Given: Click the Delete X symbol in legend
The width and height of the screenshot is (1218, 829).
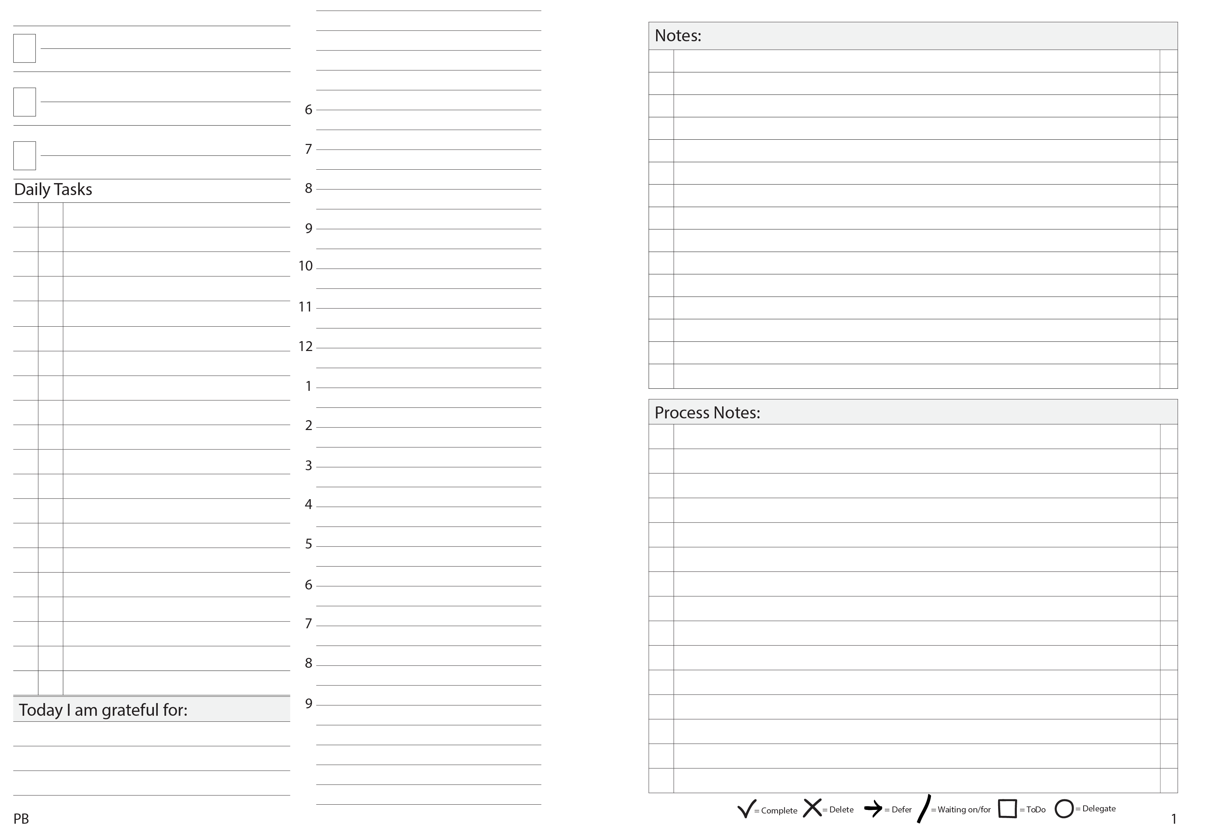Looking at the screenshot, I should coord(812,807).
